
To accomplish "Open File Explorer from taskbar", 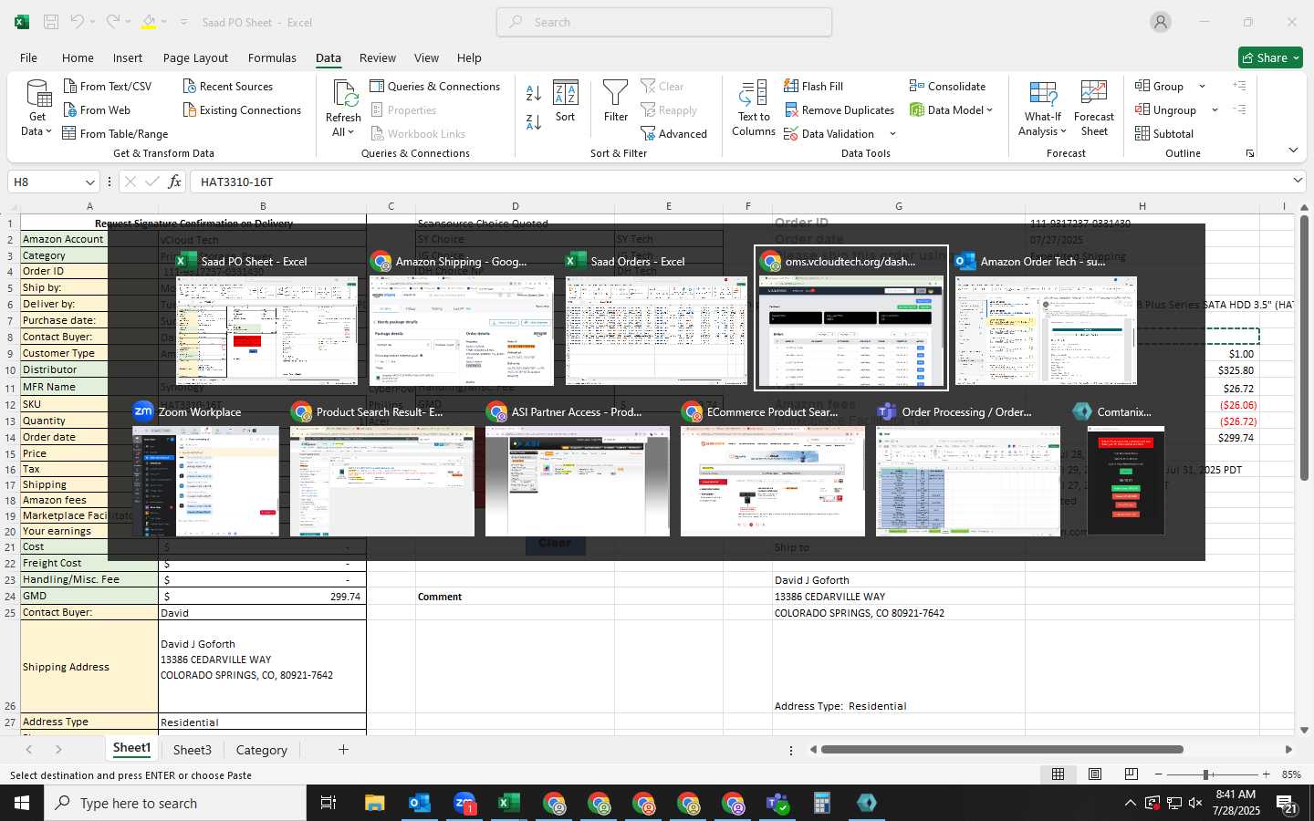I will [x=375, y=803].
